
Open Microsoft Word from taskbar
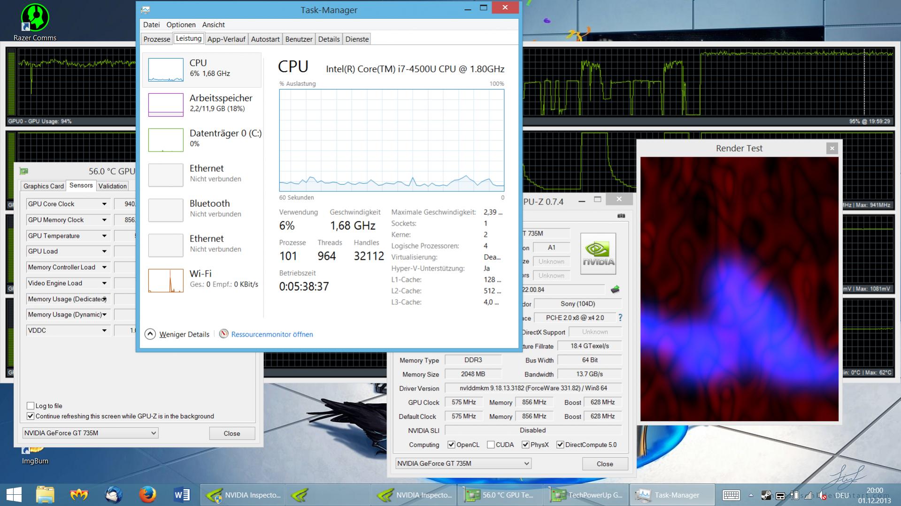click(x=182, y=495)
